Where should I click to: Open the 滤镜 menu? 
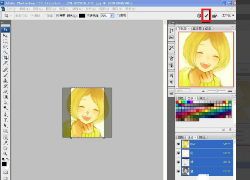pyautogui.click(x=77, y=9)
